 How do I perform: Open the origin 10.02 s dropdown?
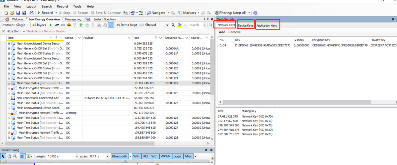tap(77, 156)
